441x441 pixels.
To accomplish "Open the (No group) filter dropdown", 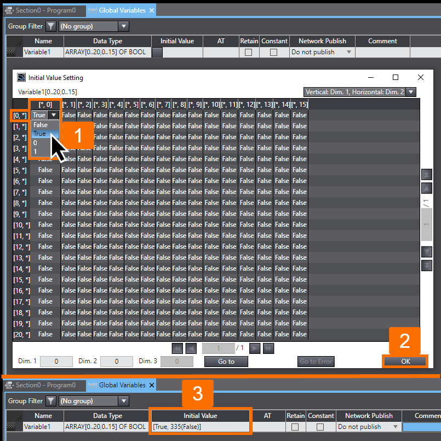I will (124, 26).
